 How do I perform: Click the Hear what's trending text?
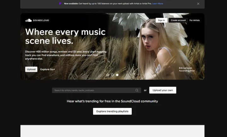[112, 101]
